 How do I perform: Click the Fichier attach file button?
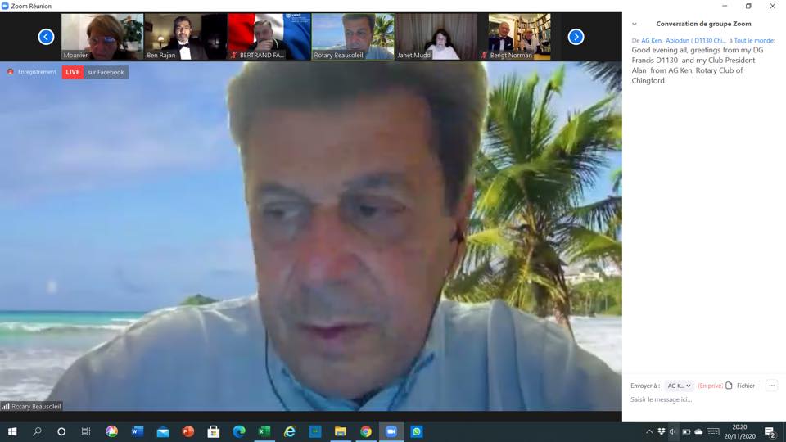(x=740, y=386)
